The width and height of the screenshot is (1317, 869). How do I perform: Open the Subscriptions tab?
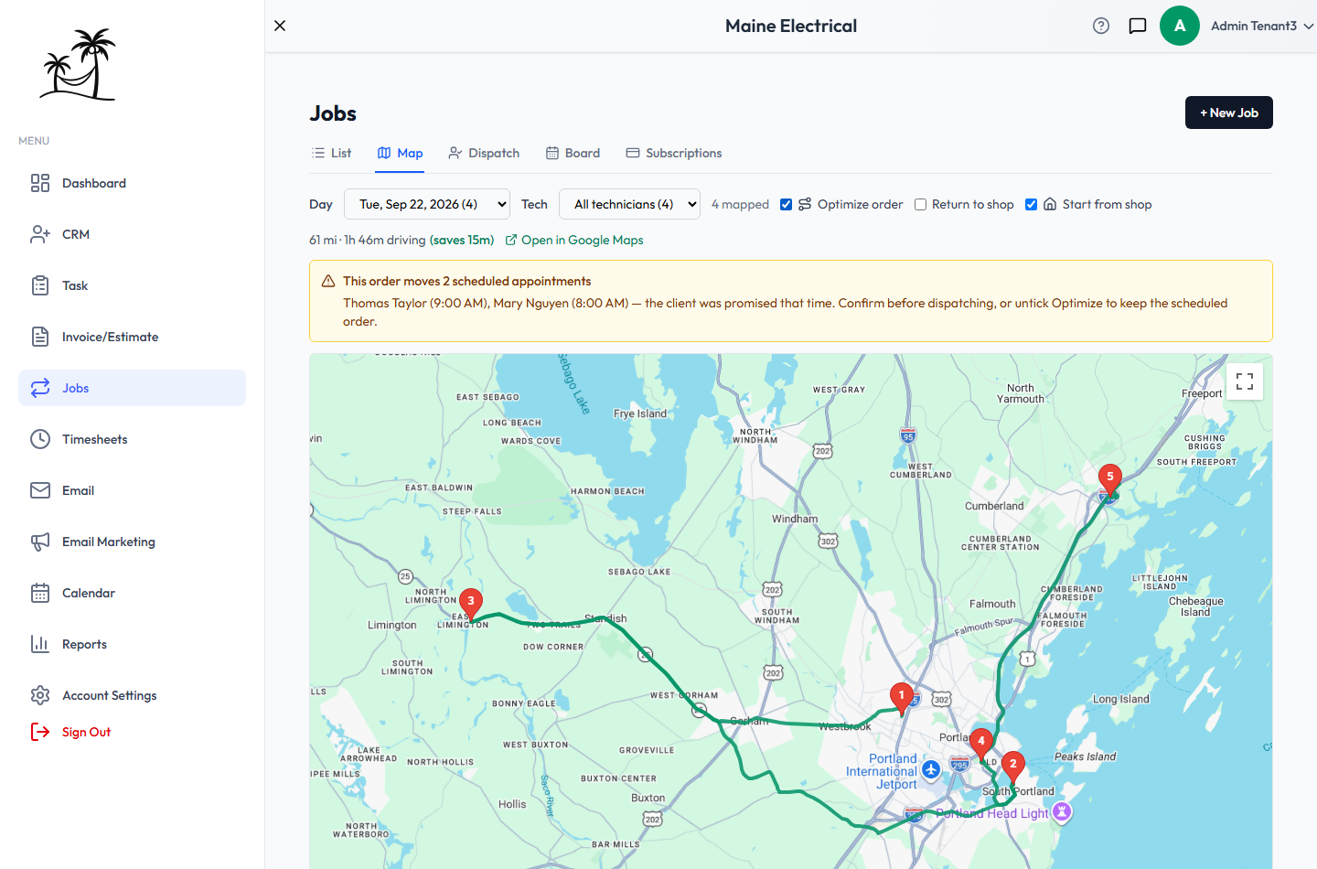[674, 153]
